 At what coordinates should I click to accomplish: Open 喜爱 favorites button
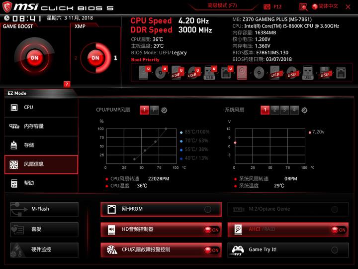pos(44,230)
